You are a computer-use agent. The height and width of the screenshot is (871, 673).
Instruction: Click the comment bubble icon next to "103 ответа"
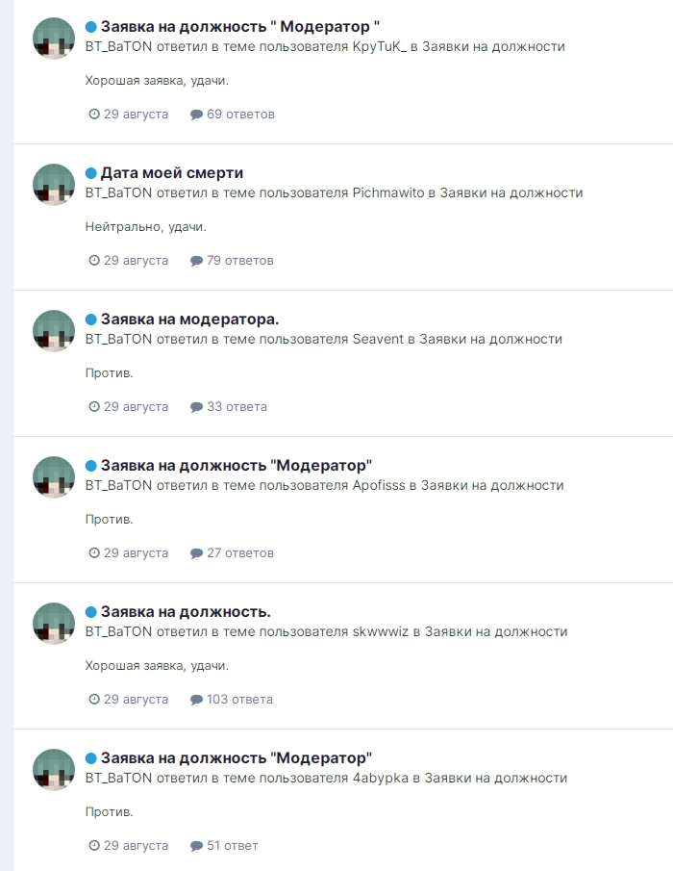(196, 700)
